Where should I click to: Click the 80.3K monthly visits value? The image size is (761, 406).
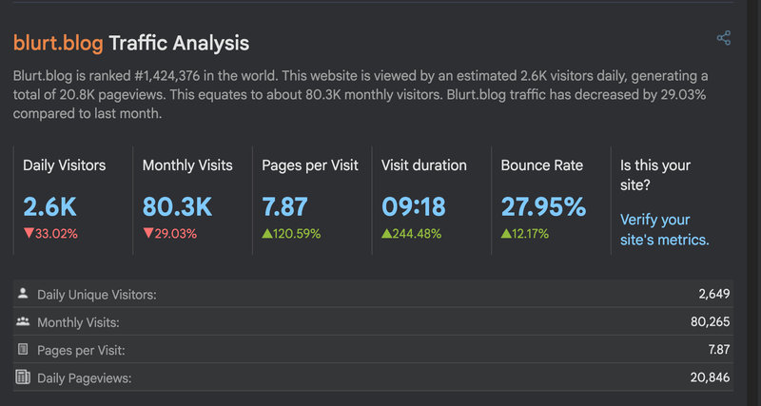click(177, 206)
